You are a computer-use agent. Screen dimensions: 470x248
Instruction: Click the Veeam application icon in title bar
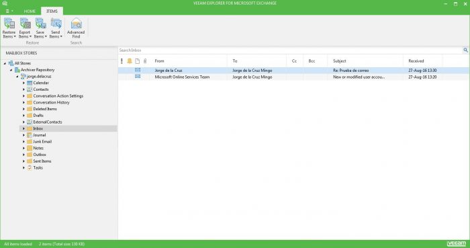[5, 3]
